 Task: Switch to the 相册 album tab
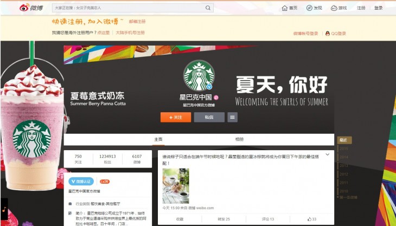(x=239, y=139)
